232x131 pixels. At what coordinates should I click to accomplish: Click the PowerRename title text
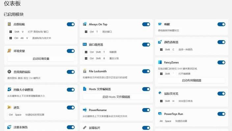[98, 110]
